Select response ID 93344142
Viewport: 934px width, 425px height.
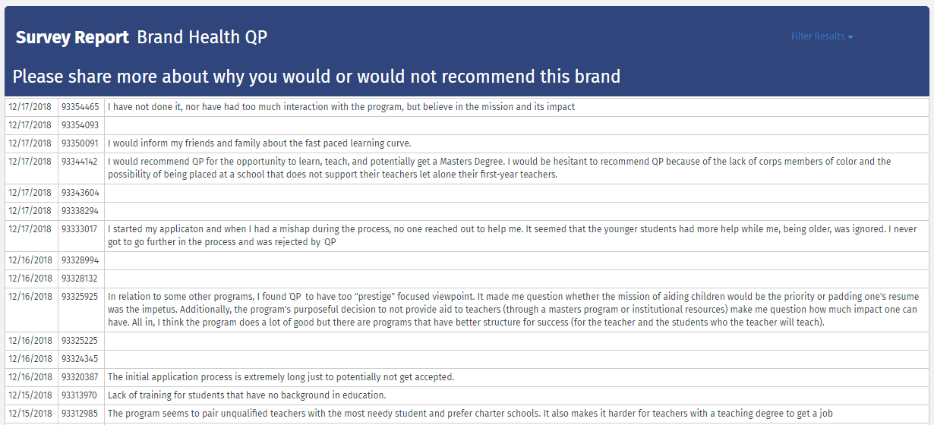pyautogui.click(x=80, y=162)
